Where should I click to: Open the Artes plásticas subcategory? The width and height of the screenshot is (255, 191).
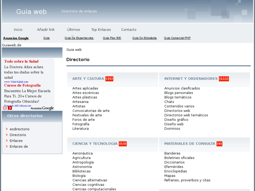pos(85,97)
